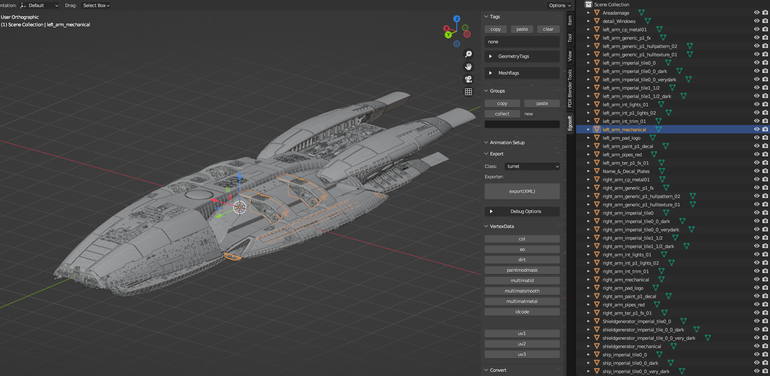Open the Class turret dropdown
Viewport: 770px width, 376px height.
point(532,166)
